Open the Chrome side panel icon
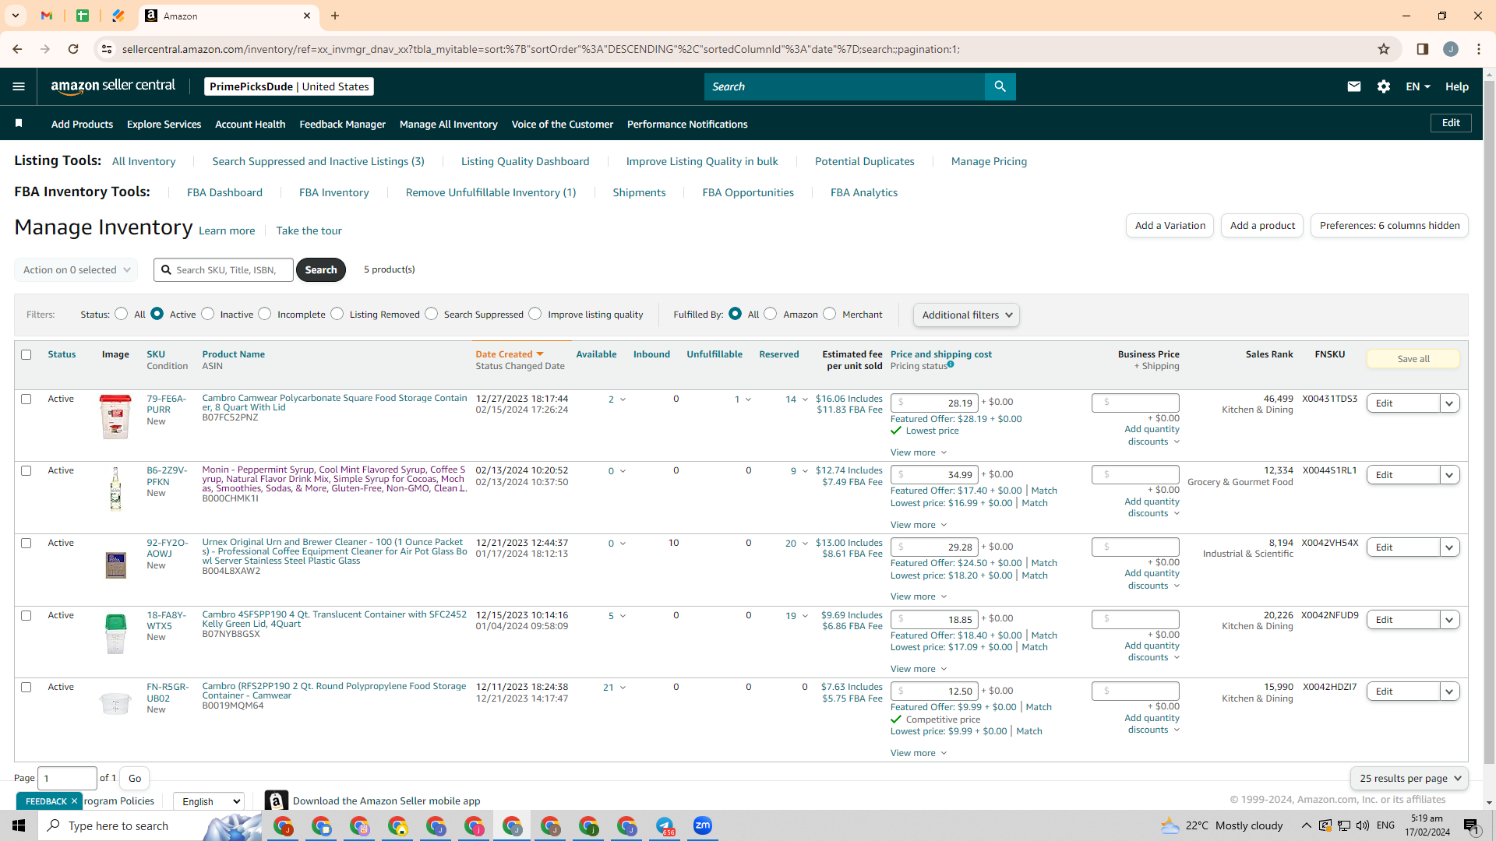Image resolution: width=1496 pixels, height=841 pixels. (x=1423, y=49)
